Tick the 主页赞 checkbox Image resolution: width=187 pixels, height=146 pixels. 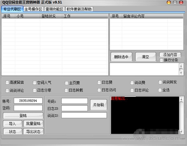66,83
